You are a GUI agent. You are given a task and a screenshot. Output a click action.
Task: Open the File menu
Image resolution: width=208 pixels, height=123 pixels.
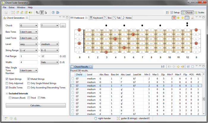coord(4,7)
